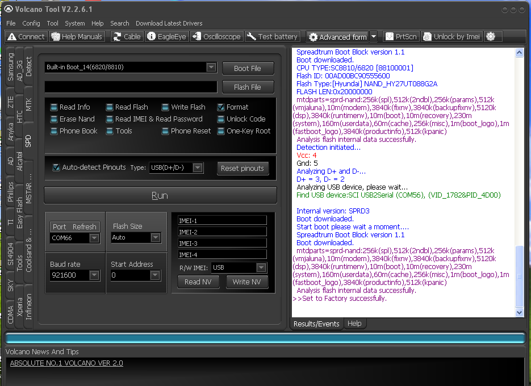Open the Flash Size Auto dropdown

click(156, 237)
